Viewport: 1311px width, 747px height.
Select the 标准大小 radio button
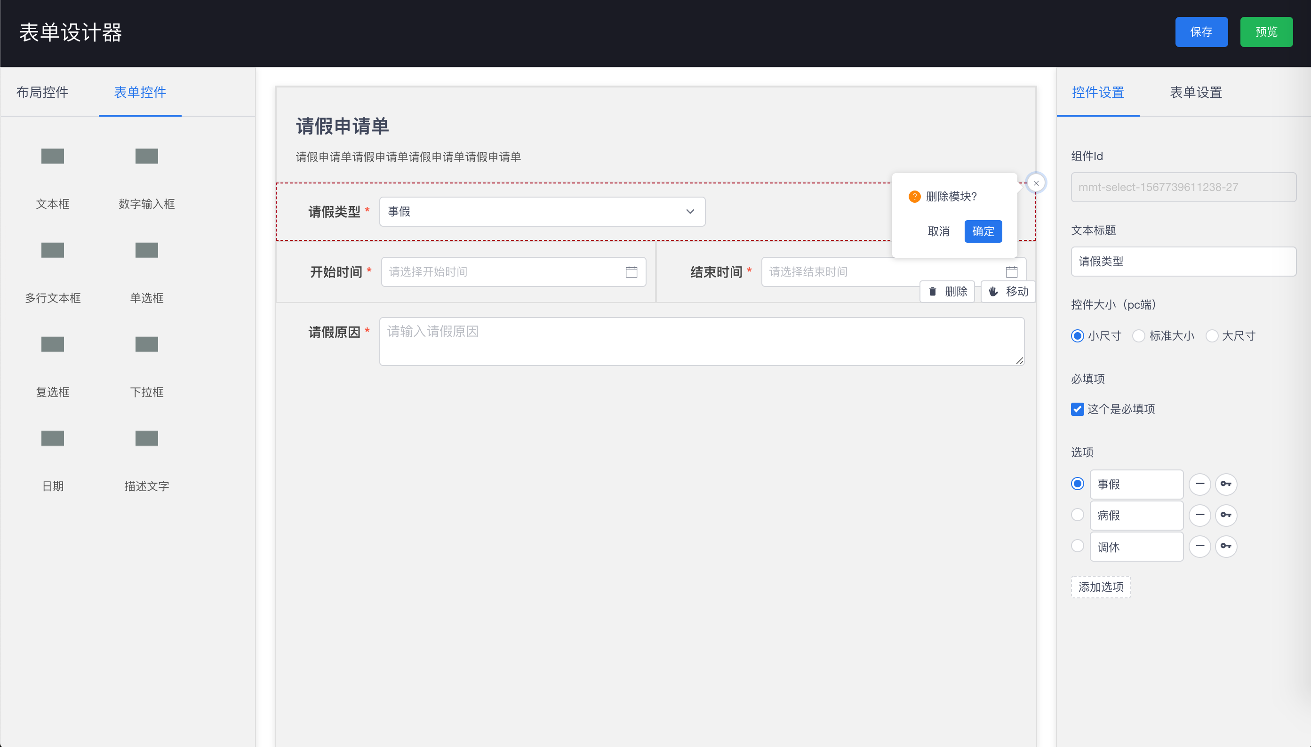1139,336
